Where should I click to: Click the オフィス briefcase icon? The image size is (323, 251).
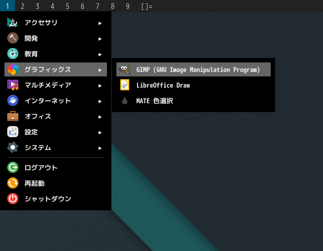coord(13,116)
